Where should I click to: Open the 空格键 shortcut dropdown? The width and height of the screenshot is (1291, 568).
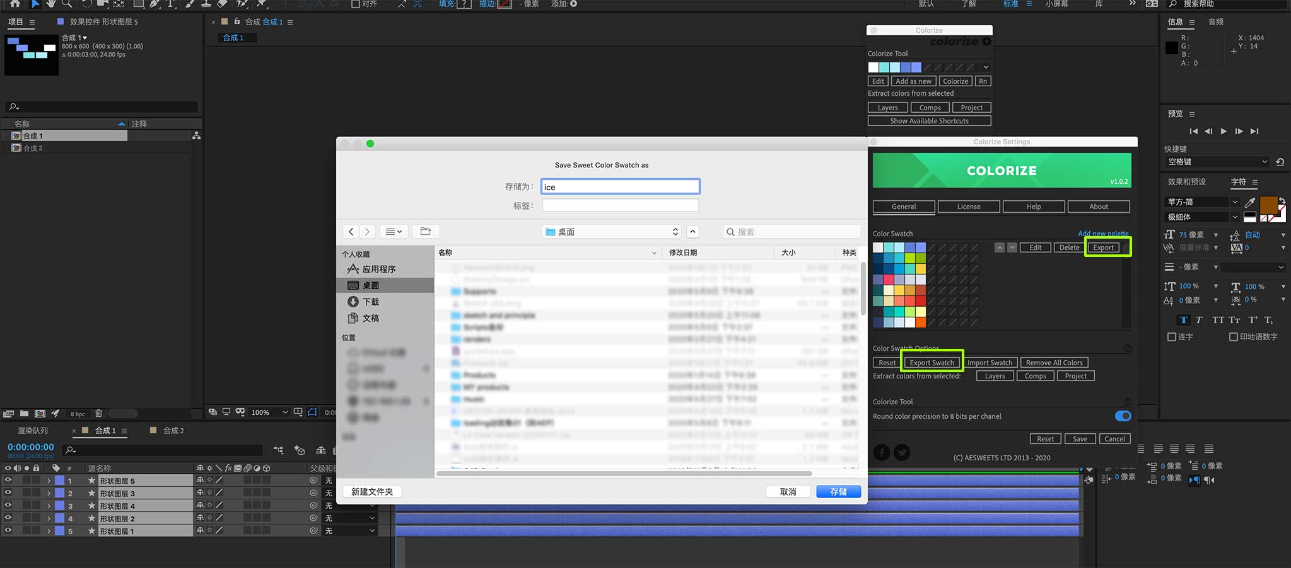click(1217, 162)
